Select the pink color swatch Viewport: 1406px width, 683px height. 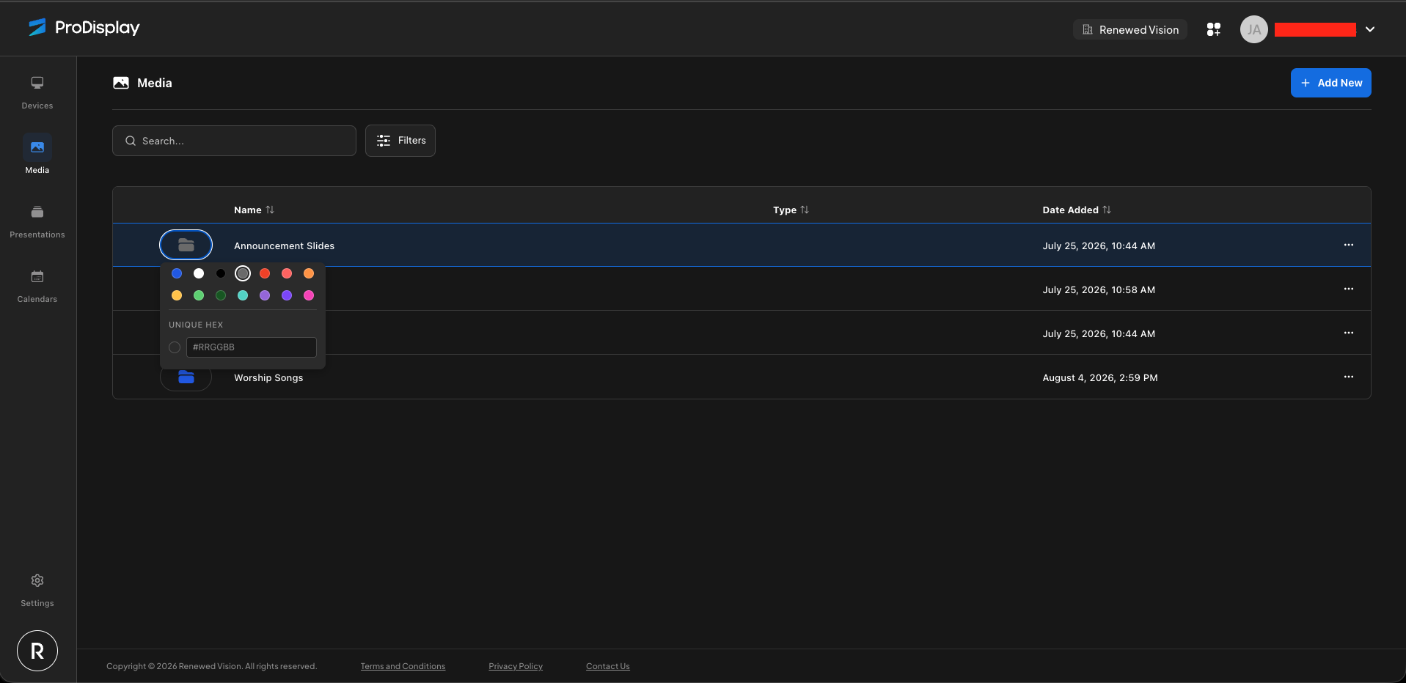coord(309,295)
